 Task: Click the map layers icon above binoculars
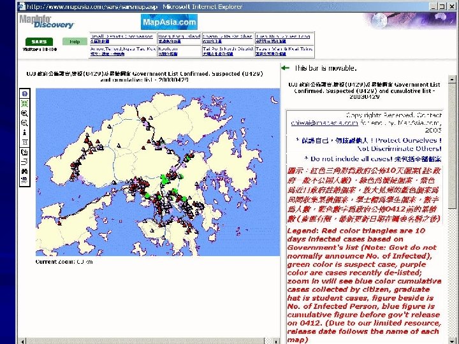[25, 161]
